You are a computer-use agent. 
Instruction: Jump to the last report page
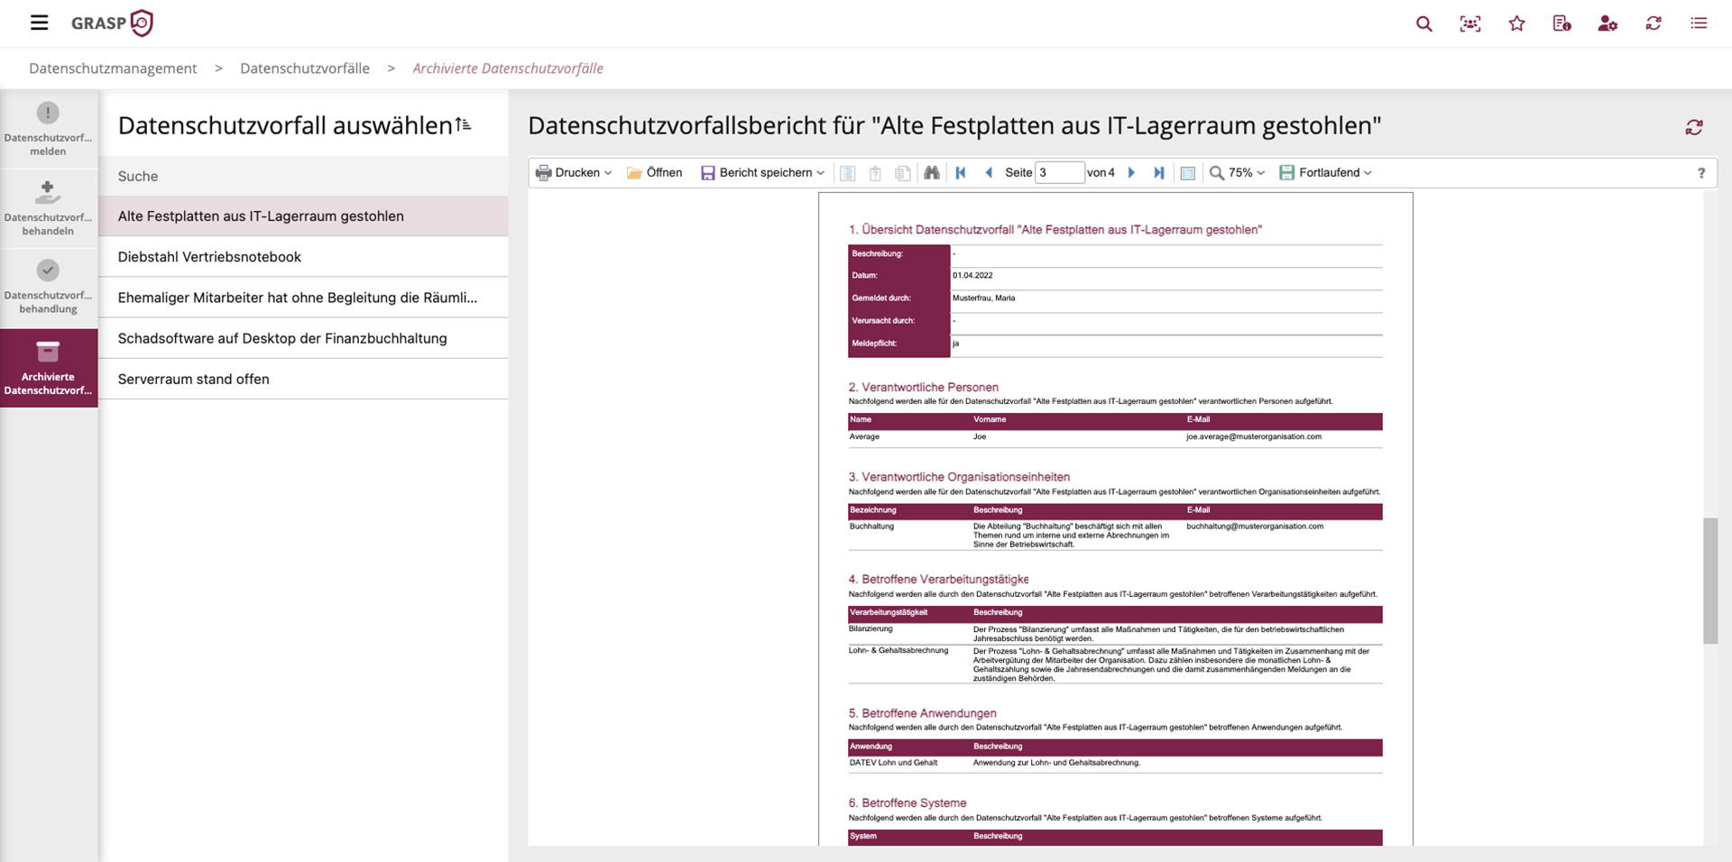point(1159,173)
